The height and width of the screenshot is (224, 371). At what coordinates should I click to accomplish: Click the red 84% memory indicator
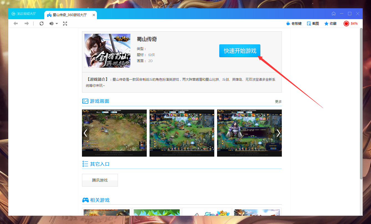pyautogui.click(x=351, y=24)
